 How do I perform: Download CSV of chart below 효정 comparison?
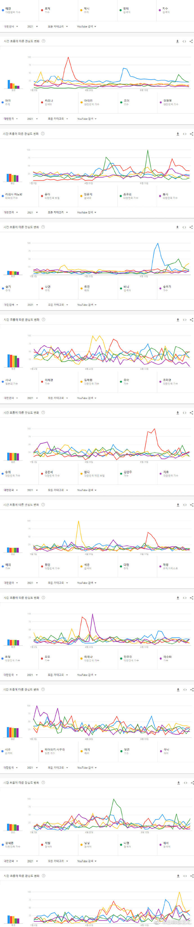(x=178, y=689)
